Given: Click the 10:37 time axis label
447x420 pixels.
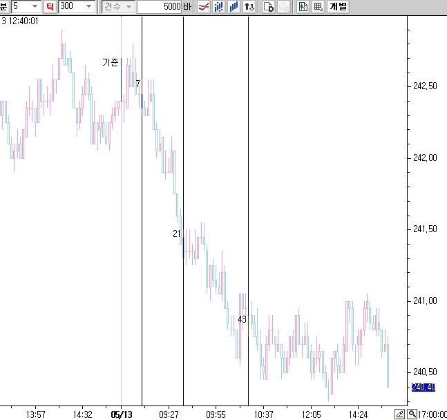Looking at the screenshot, I should (263, 414).
